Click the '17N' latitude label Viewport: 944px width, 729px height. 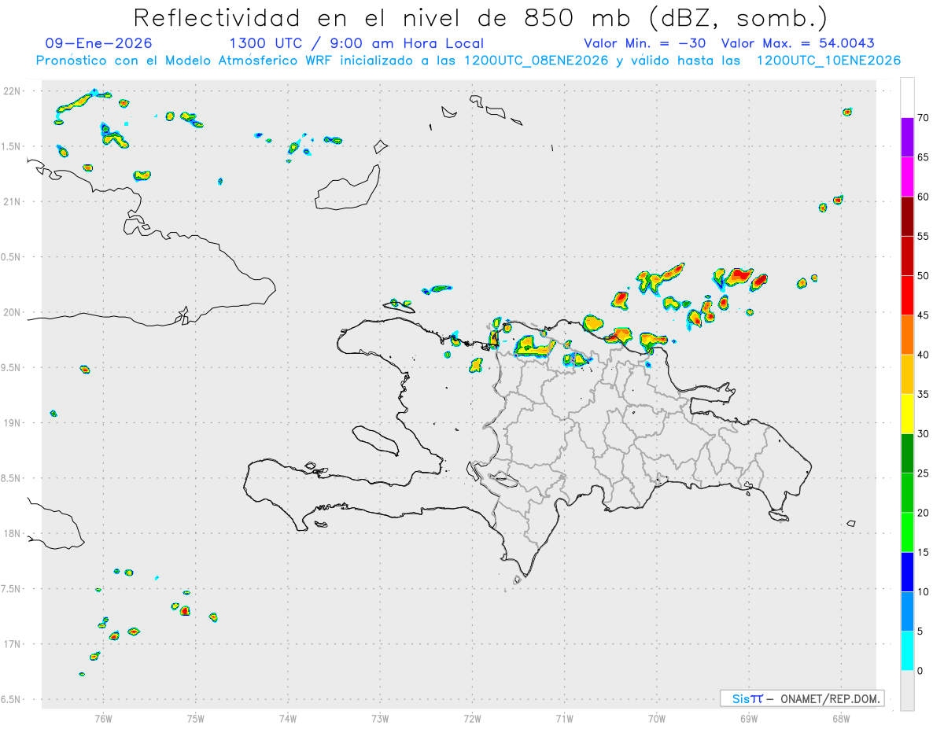pos(12,644)
